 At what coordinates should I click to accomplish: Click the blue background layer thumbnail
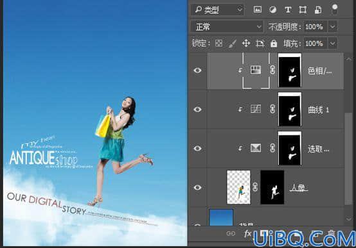click(x=221, y=217)
